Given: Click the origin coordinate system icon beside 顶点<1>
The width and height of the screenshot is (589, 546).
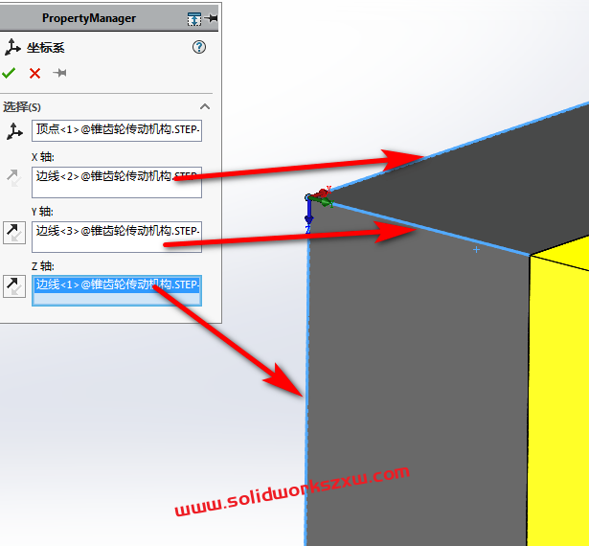Looking at the screenshot, I should click(14, 131).
